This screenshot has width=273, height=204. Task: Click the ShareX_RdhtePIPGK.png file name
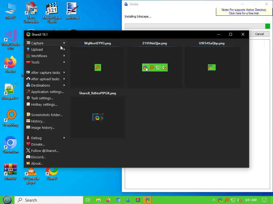point(98,93)
